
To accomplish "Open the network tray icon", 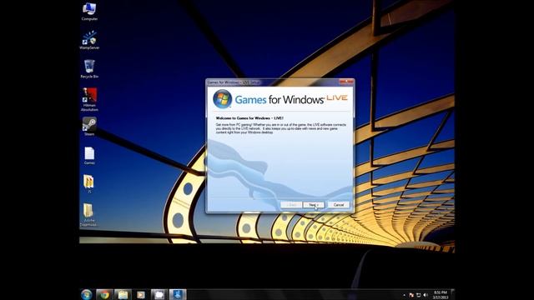I will 419,295.
